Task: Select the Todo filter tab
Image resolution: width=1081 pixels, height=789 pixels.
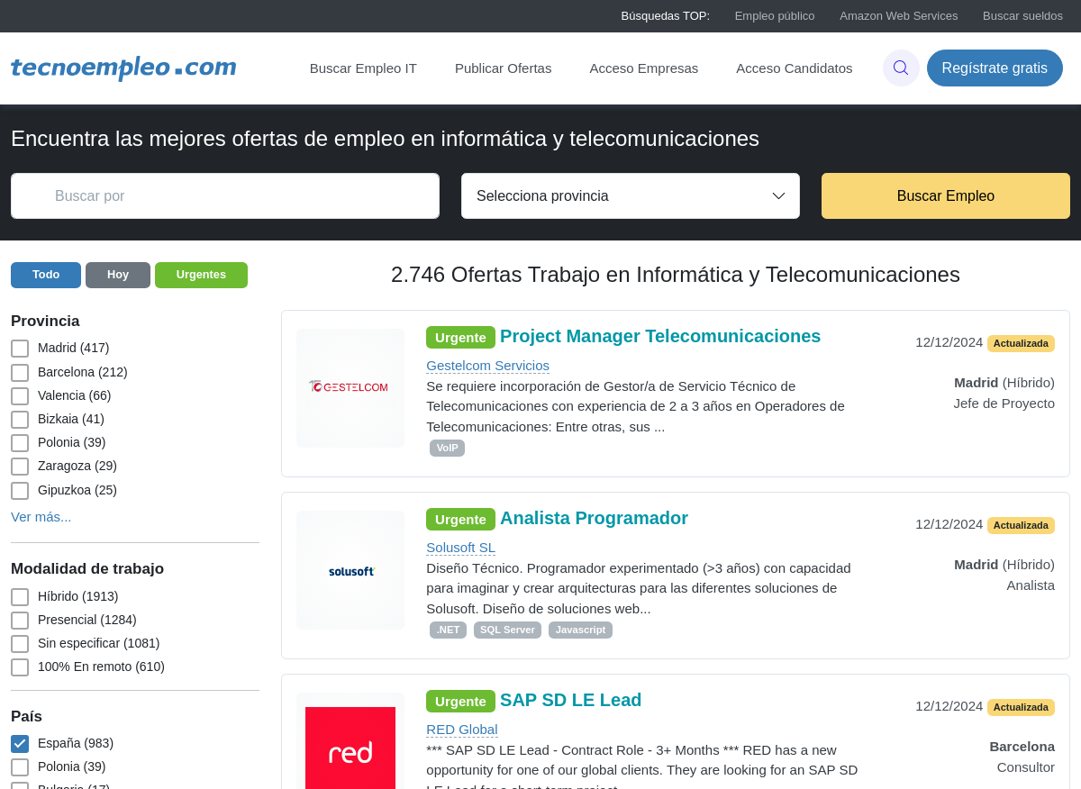Action: (46, 275)
